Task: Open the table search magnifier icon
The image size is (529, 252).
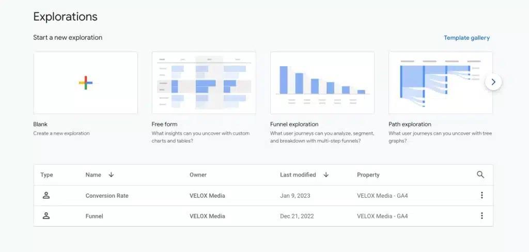Action: click(480, 175)
